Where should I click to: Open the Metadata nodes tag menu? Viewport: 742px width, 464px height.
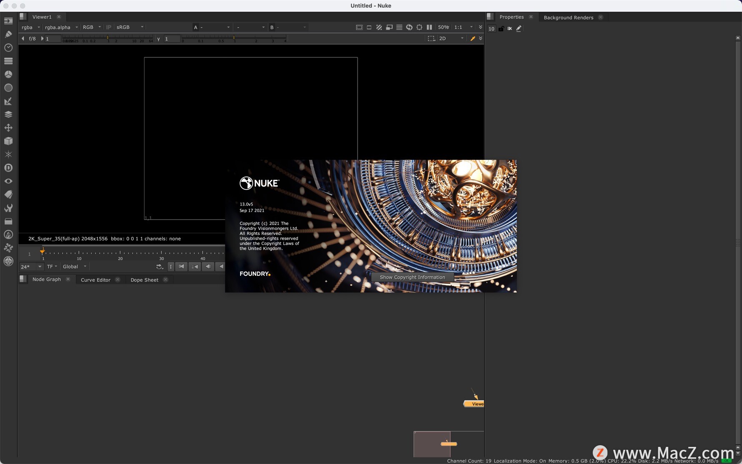point(8,194)
